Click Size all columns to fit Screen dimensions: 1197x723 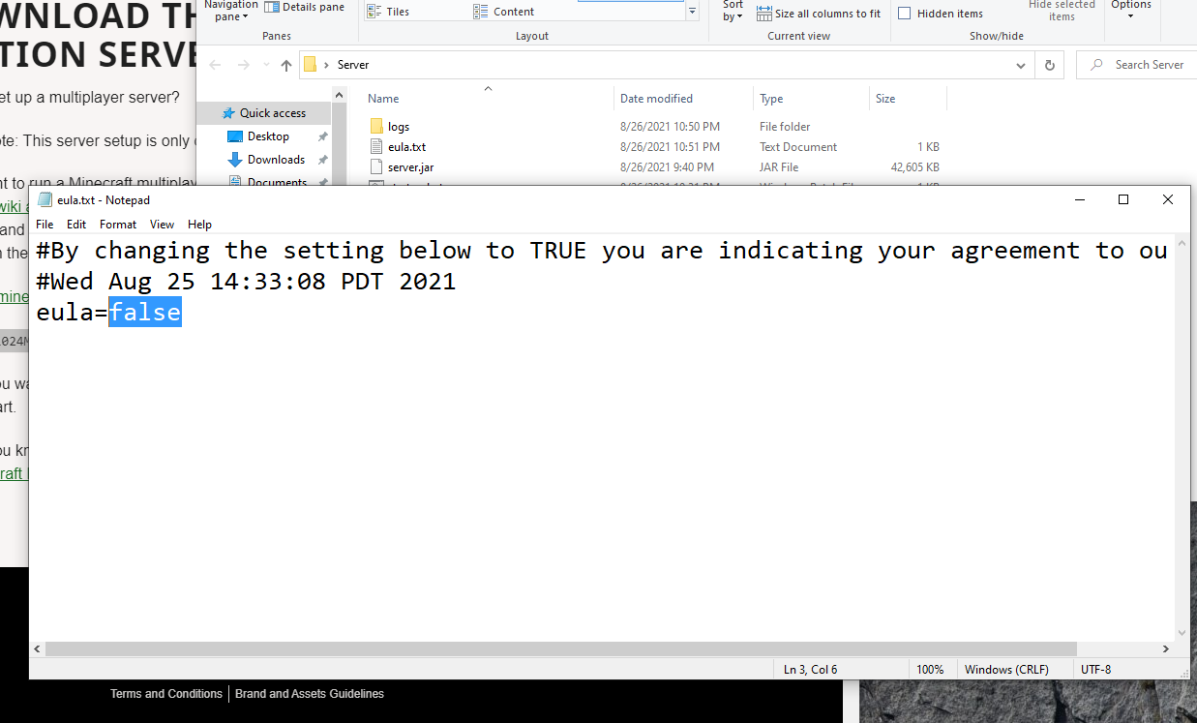click(819, 14)
